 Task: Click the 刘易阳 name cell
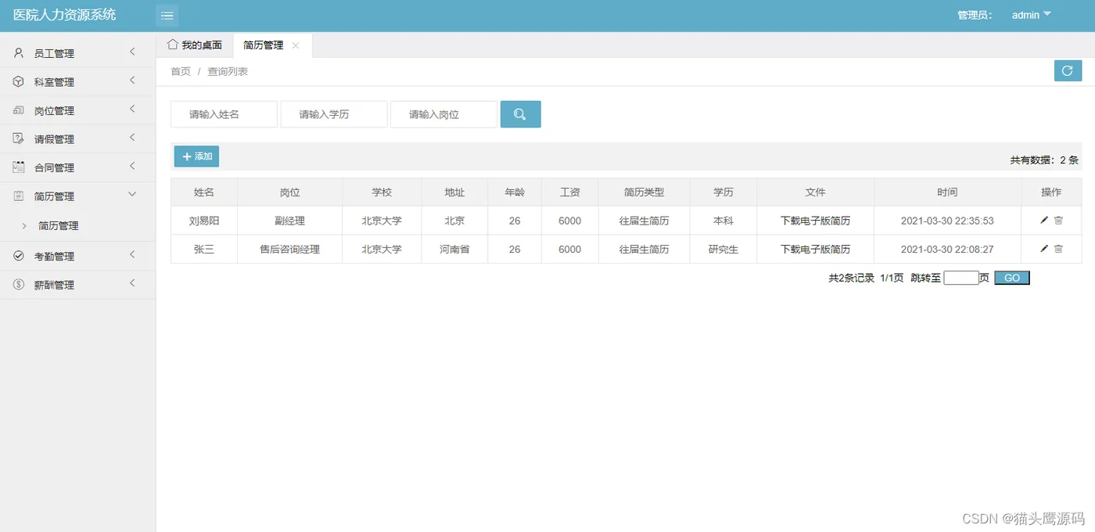pos(204,221)
